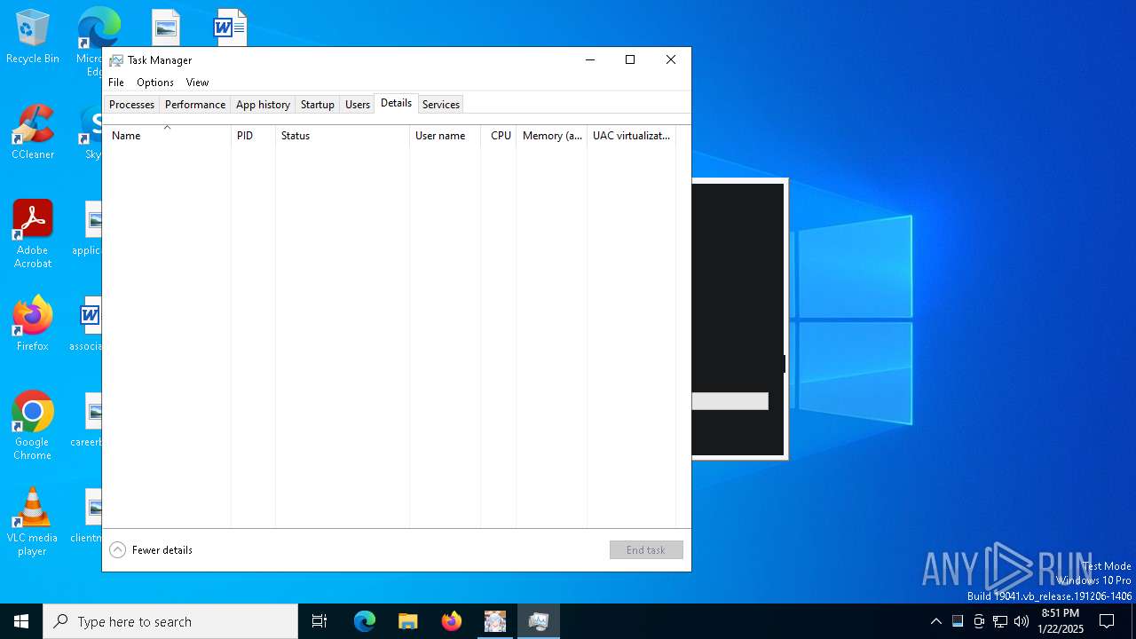Sort by the Name column header
The height and width of the screenshot is (639, 1136).
pos(167,135)
